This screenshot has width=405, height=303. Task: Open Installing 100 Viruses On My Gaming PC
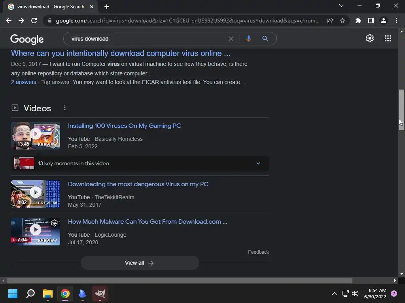pyautogui.click(x=125, y=126)
